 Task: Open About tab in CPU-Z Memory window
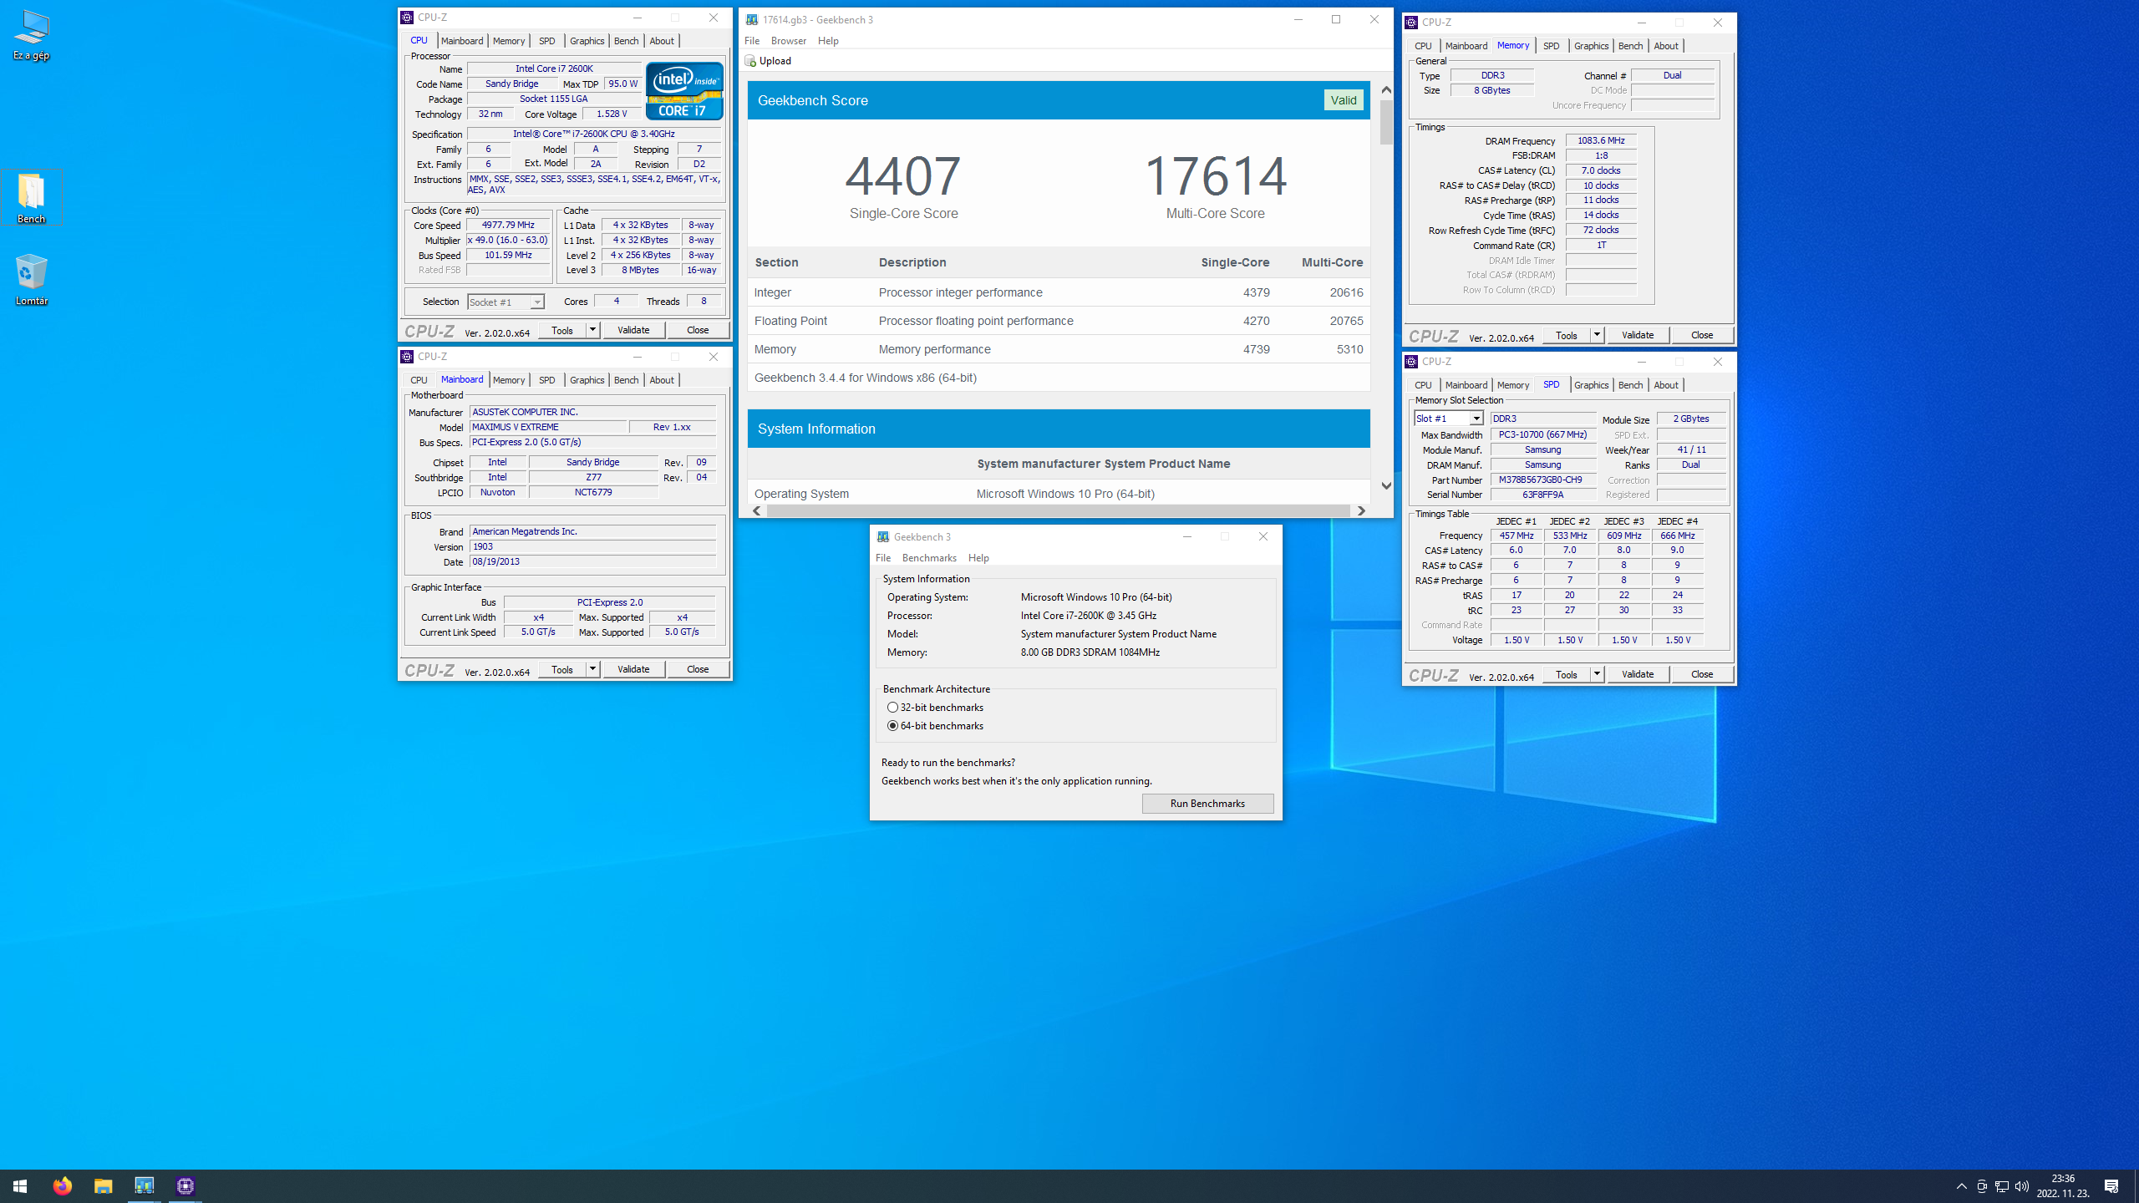(x=1666, y=46)
